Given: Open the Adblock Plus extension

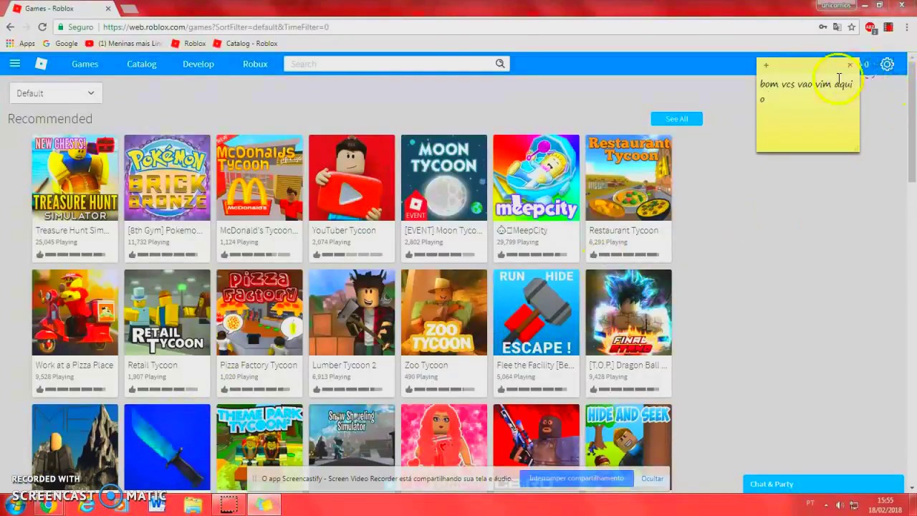Looking at the screenshot, I should pos(870,27).
